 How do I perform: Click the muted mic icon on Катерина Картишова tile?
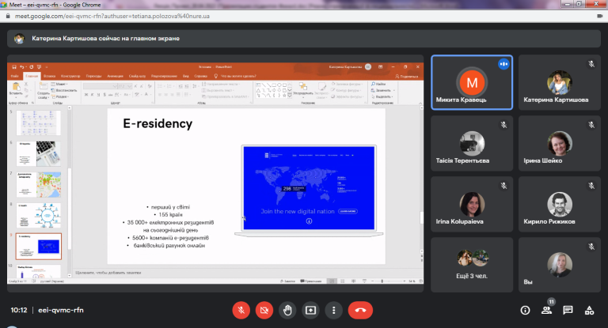click(591, 64)
